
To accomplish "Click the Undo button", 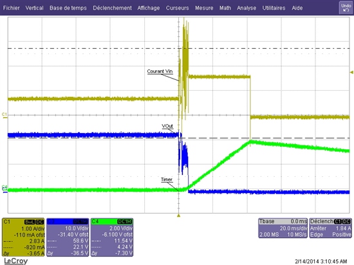I will pos(346,8).
